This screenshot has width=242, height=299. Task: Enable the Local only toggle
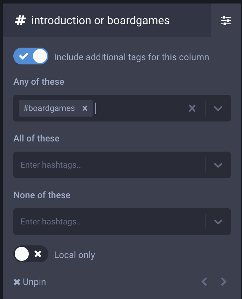tap(31, 254)
